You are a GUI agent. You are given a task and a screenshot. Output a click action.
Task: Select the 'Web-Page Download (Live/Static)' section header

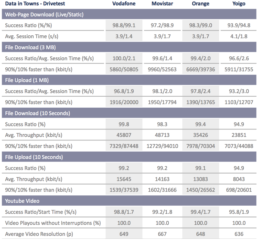point(129,14)
